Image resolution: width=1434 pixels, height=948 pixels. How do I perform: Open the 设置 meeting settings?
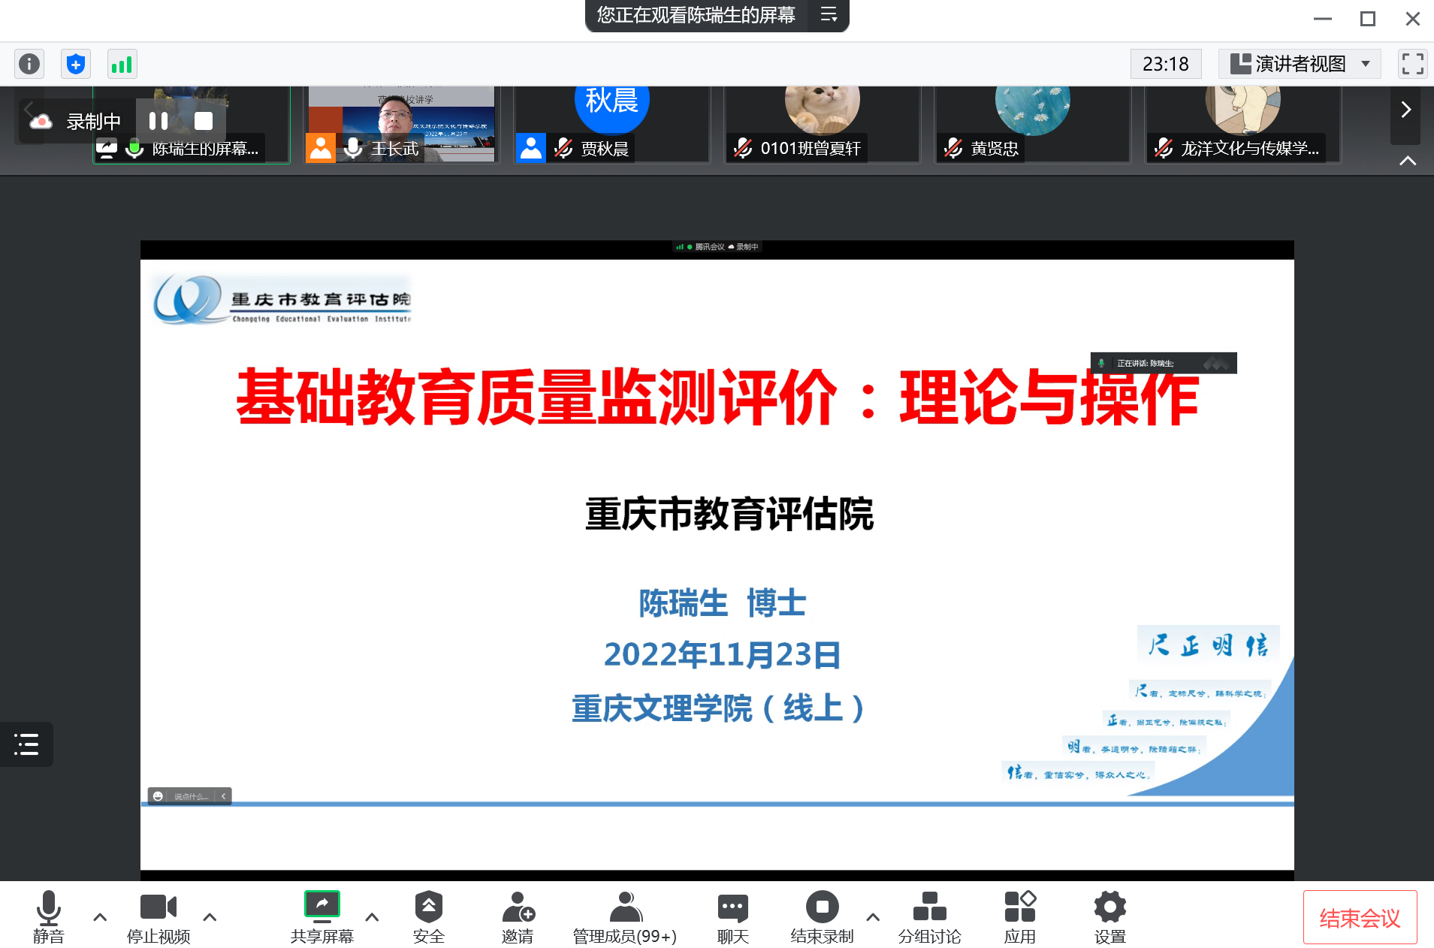click(1109, 915)
